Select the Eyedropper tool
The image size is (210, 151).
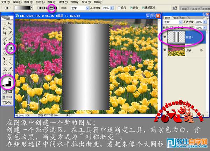[x=10, y=69]
